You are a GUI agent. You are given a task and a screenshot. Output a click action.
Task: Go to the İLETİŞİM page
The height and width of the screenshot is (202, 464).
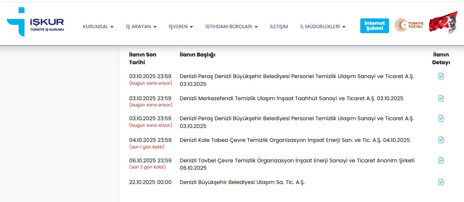(279, 27)
